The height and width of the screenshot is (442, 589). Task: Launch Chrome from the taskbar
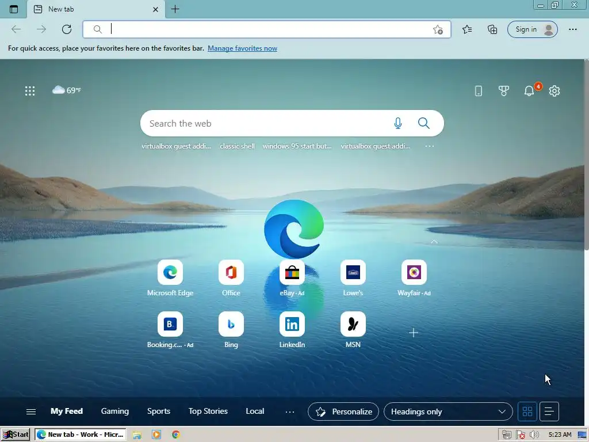(175, 435)
